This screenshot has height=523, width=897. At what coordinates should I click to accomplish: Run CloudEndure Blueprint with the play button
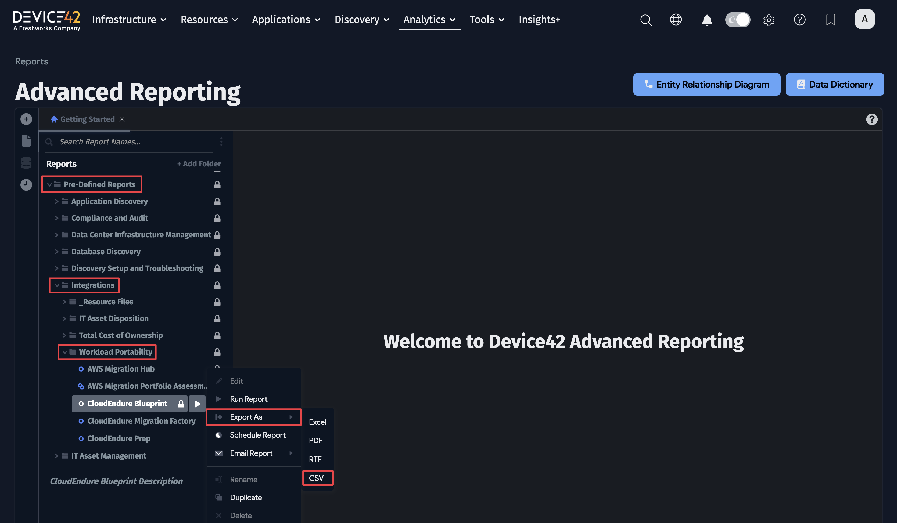[197, 404]
